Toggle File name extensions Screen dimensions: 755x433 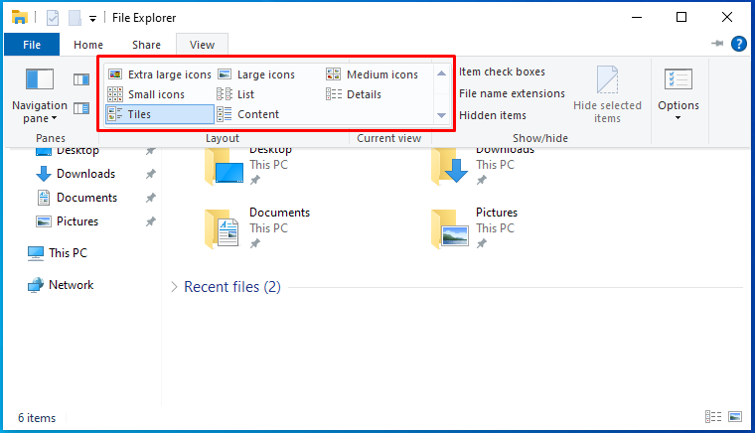(x=512, y=93)
